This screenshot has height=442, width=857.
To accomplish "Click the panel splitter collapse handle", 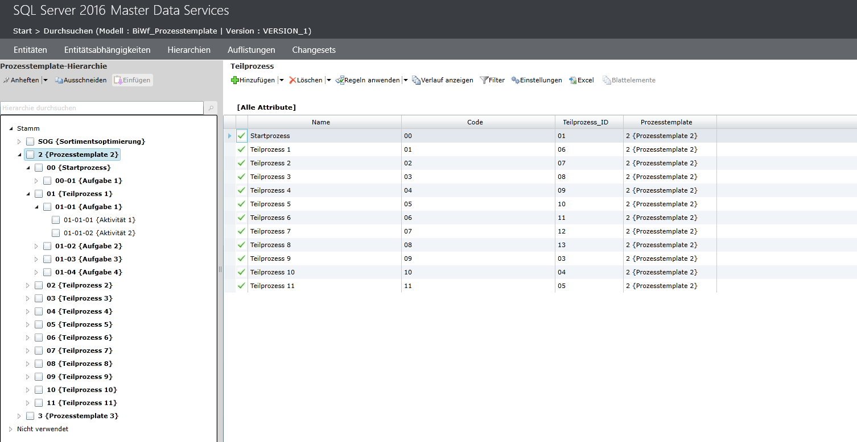I will [220, 269].
